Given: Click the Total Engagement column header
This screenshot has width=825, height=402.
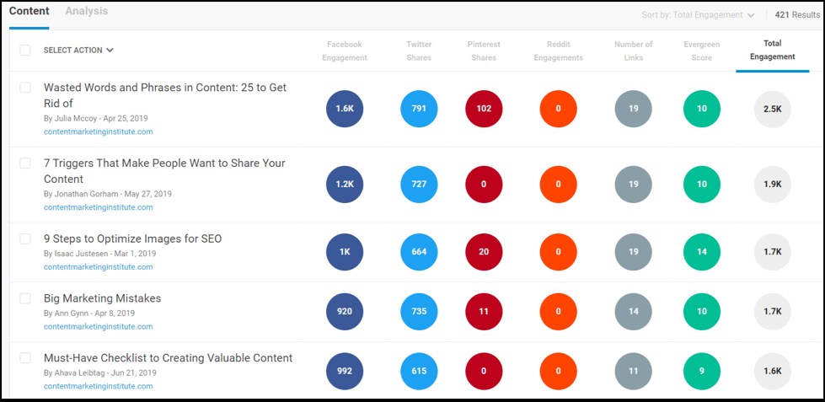Looking at the screenshot, I should [x=773, y=50].
